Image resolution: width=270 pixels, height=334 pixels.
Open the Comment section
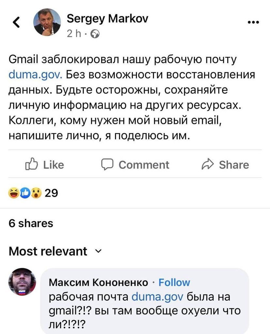[137, 165]
